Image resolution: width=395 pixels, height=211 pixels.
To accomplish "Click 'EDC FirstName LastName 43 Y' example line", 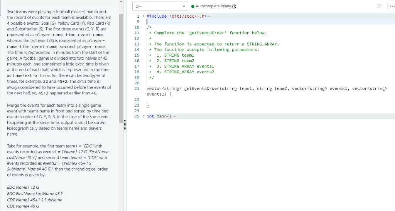I will click(x=35, y=194).
